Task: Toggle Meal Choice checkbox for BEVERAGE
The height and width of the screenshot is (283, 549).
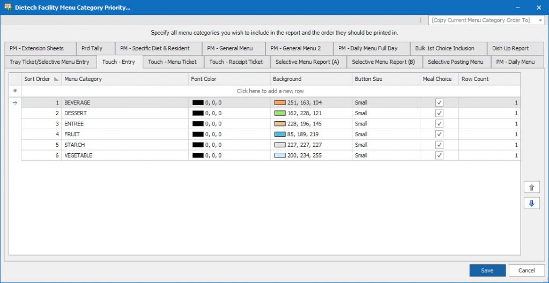Action: [439, 102]
